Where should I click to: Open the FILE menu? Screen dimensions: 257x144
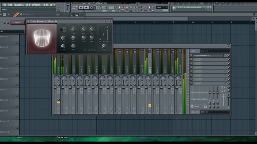4,5
